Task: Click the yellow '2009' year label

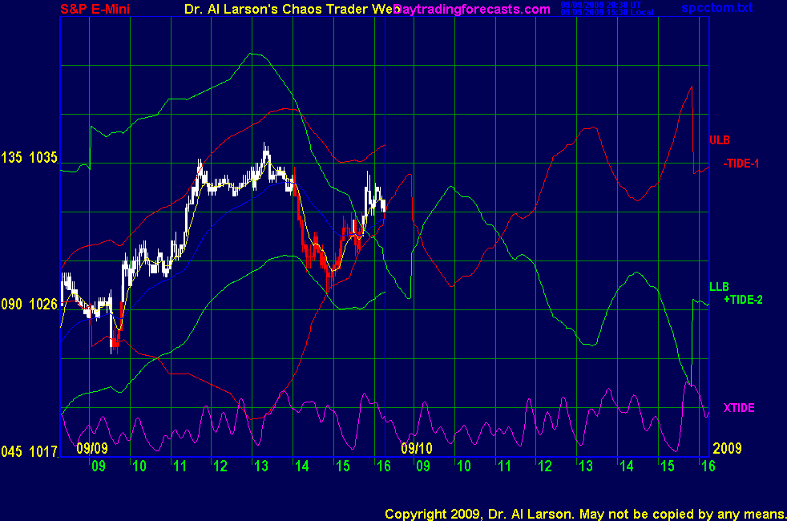Action: (727, 448)
